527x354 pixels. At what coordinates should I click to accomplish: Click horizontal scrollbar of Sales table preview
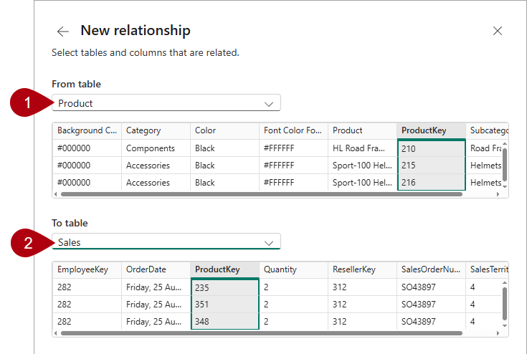tap(262, 333)
